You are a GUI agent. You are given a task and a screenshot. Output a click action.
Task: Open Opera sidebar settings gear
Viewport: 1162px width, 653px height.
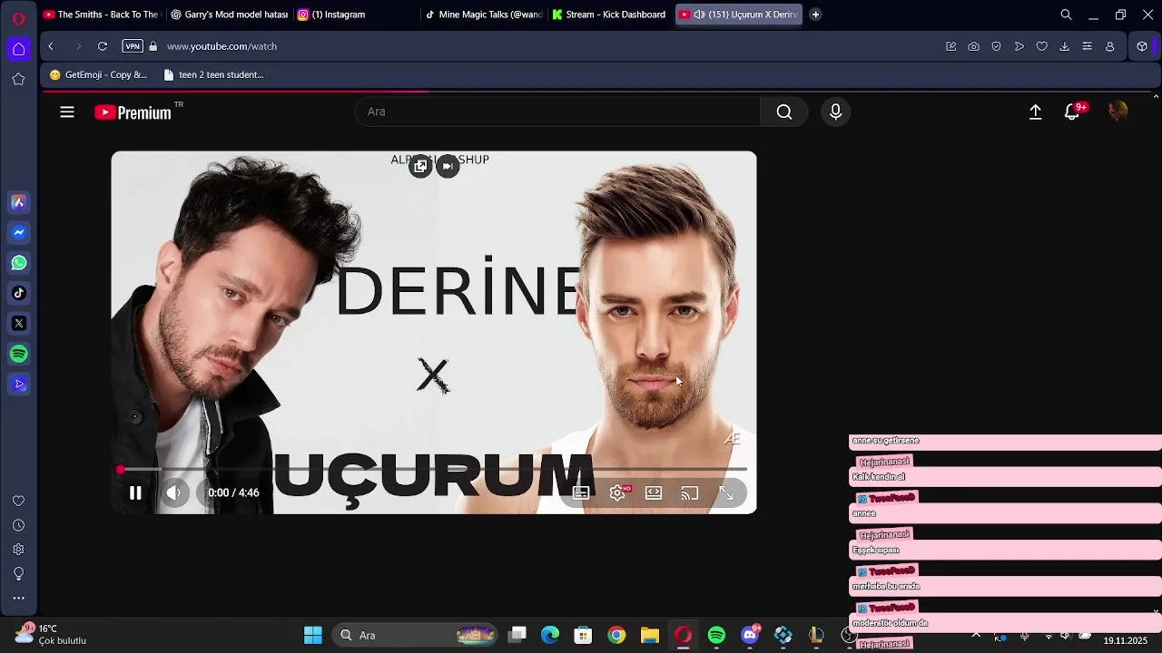(18, 550)
